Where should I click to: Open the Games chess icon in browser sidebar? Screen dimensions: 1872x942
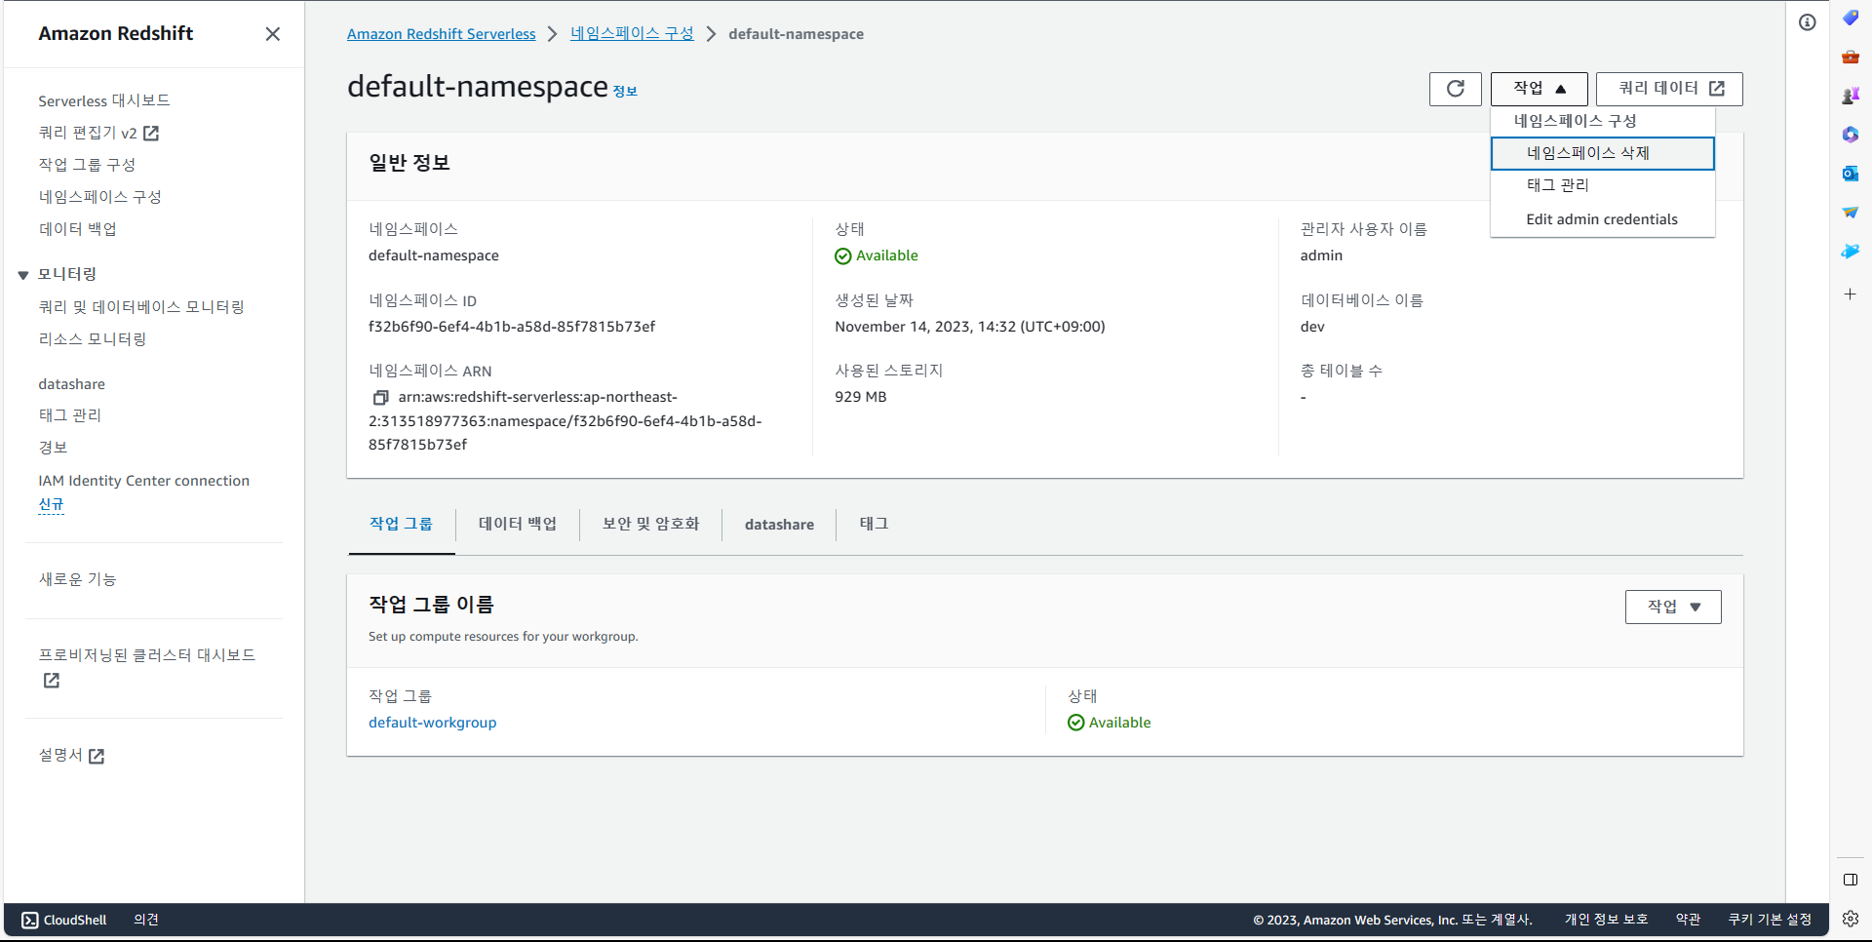click(1850, 96)
